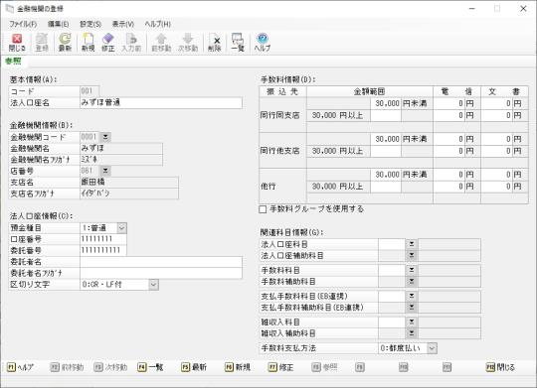Image resolution: width=537 pixels, height=388 pixels.
Task: Open the 支払手数料科目(EB連携) lookup dropdown
Action: 412,296
